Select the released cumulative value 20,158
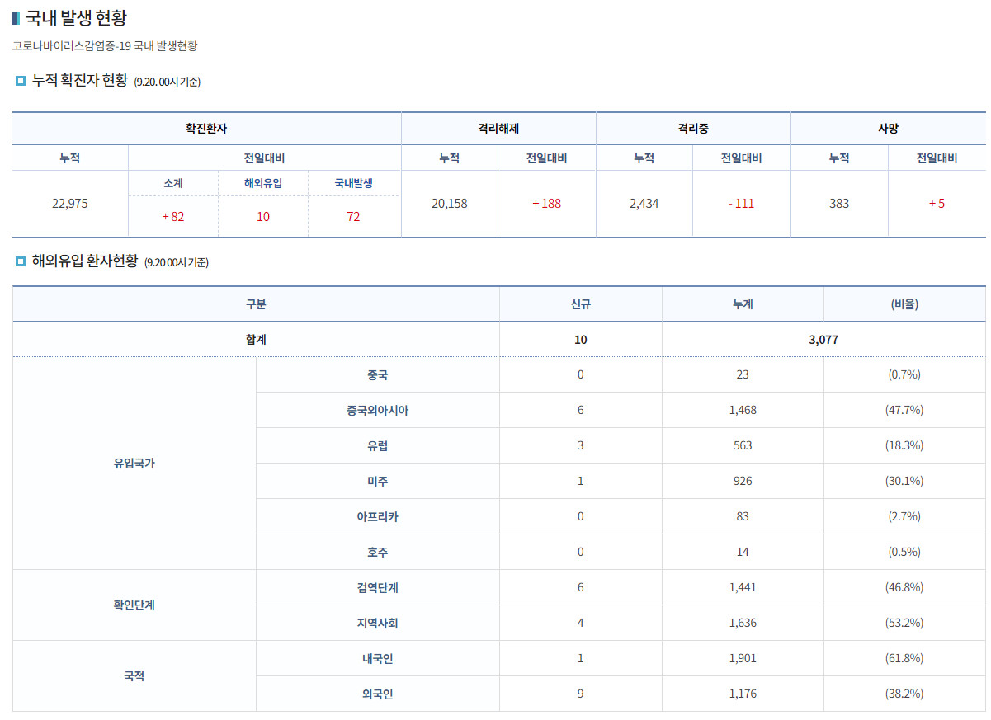The image size is (991, 720). (450, 204)
